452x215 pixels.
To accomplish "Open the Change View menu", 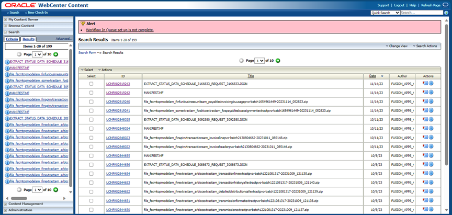I will pyautogui.click(x=397, y=46).
